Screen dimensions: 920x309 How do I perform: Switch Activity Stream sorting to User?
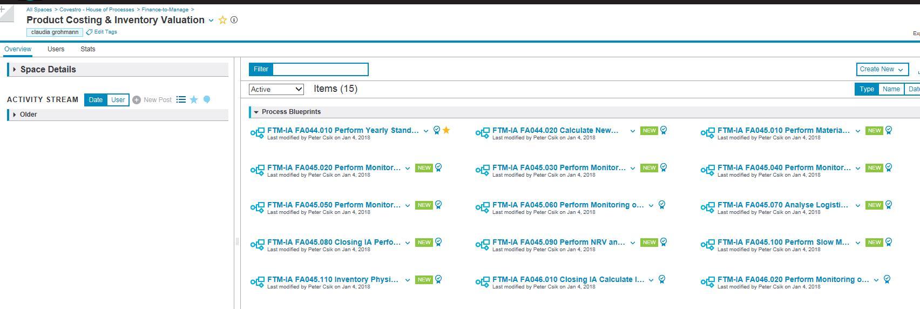pos(118,100)
